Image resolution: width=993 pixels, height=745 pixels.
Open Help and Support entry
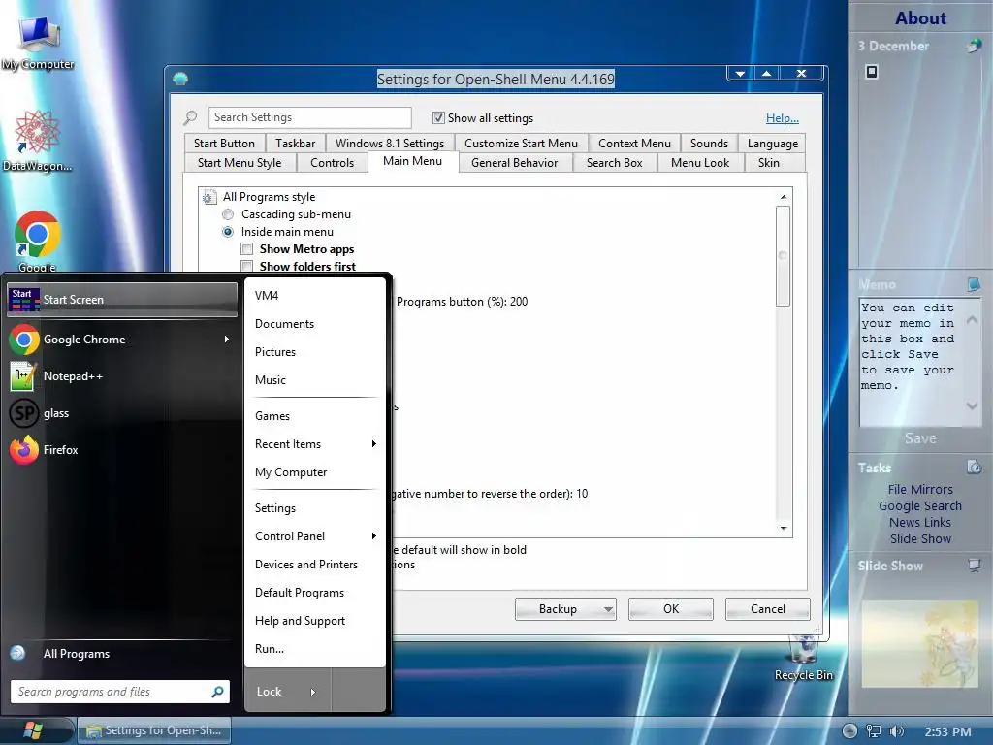315,621
